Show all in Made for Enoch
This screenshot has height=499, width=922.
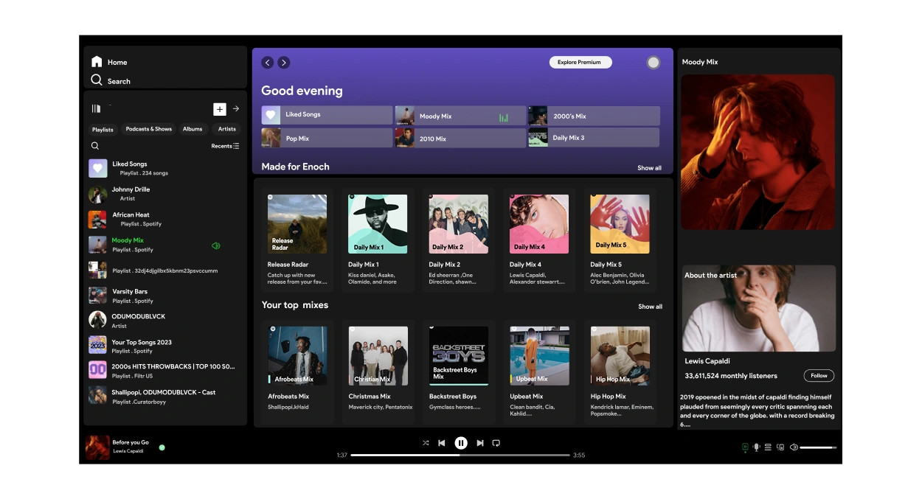649,168
